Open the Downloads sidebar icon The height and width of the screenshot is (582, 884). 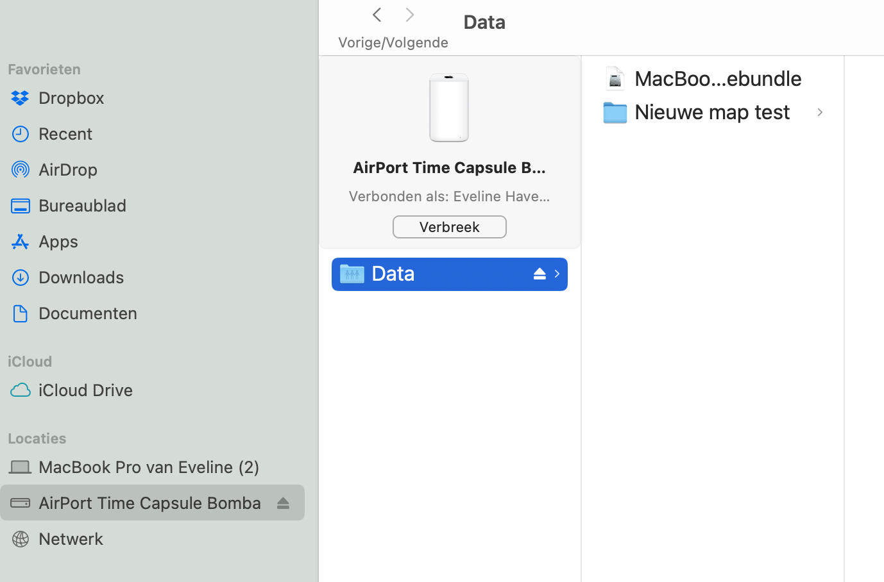20,277
